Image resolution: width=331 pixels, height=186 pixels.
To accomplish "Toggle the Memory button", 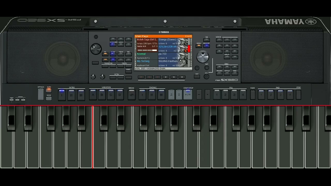I will (x=206, y=46).
